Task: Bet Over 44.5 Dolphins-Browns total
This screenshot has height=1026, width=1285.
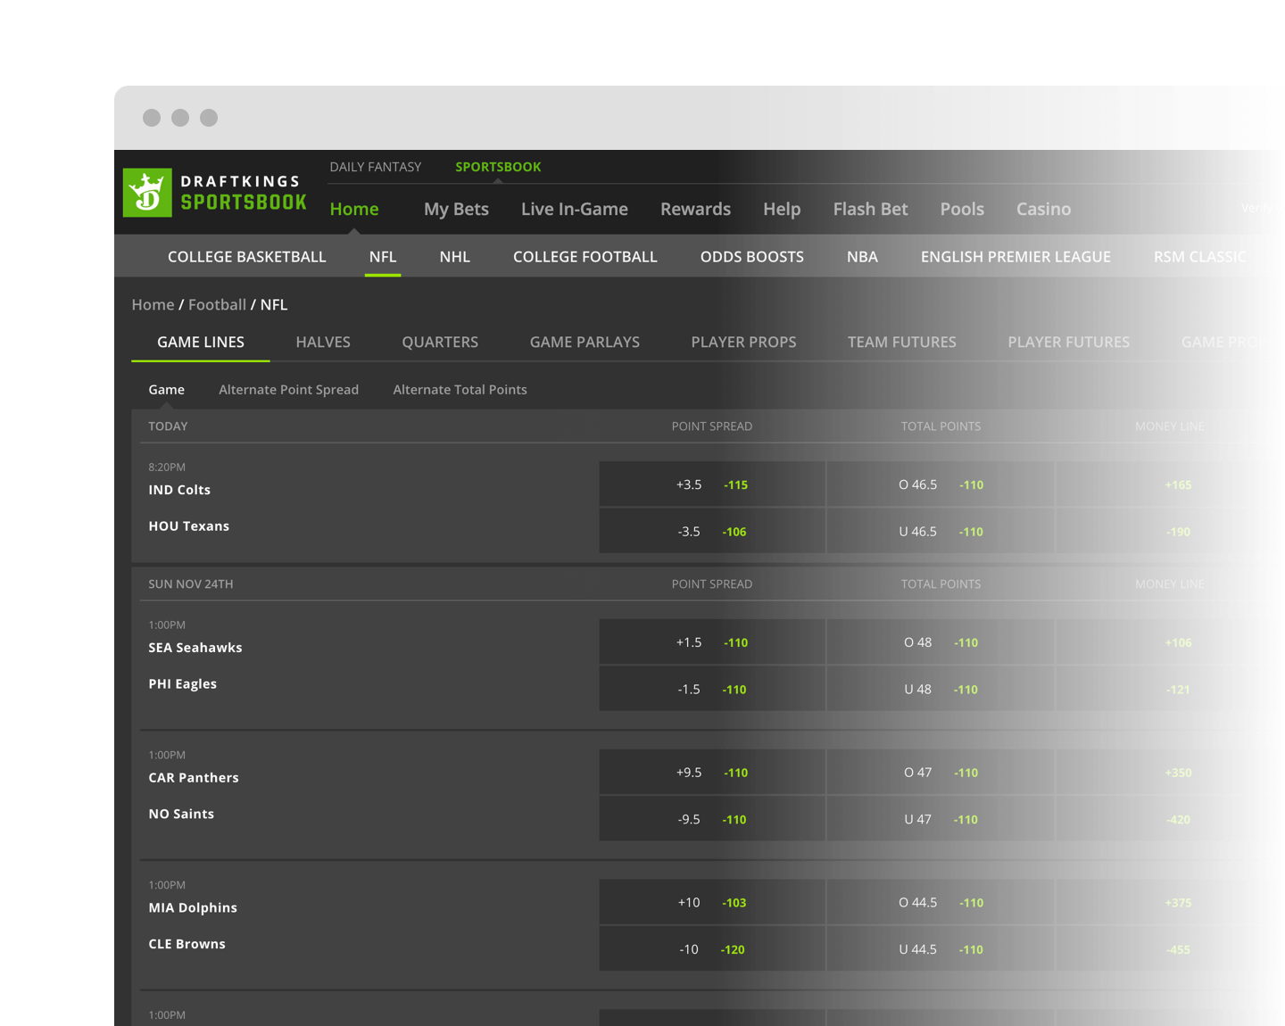Action: coord(941,903)
